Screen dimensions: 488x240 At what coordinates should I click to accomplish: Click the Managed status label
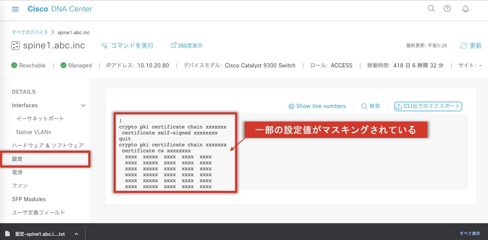80,65
